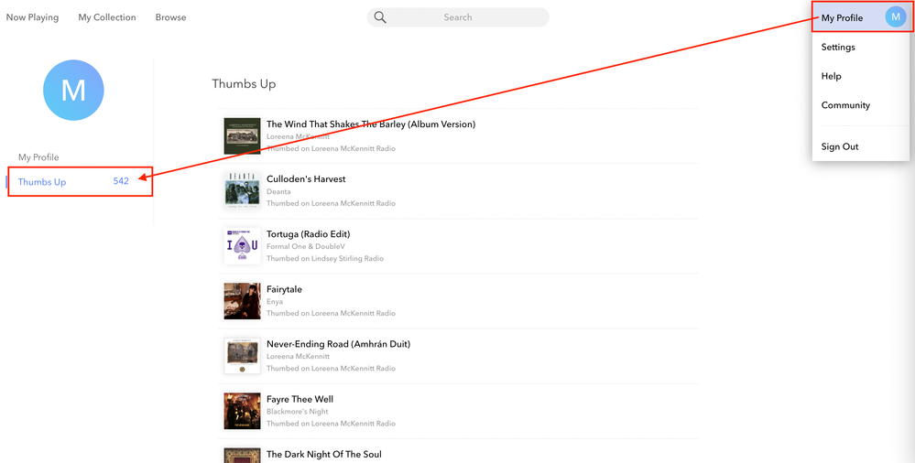Viewport: 915px width, 463px height.
Task: Click Fairytale album thumbnail by Enya
Action: pos(242,301)
